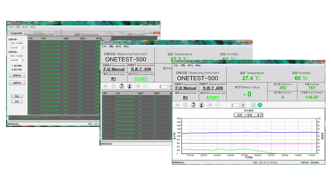Click the plus circle icon beside number field
The width and height of the screenshot is (331, 179).
click(243, 105)
